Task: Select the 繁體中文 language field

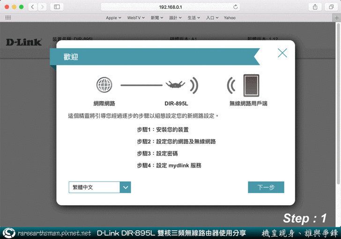Action: (94, 187)
